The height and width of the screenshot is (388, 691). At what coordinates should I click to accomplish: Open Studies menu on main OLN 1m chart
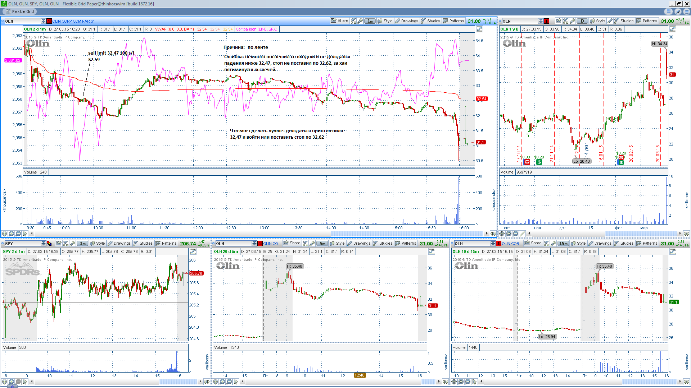[430, 21]
